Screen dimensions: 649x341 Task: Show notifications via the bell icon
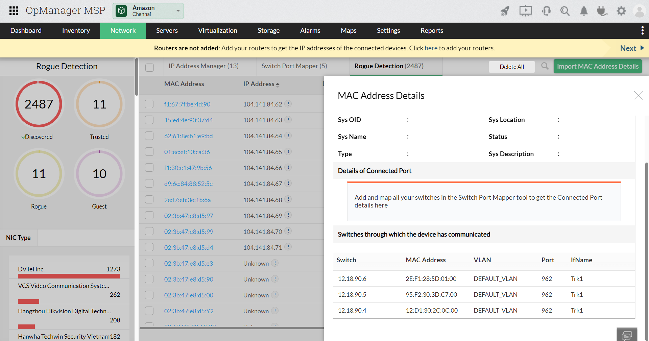(583, 11)
